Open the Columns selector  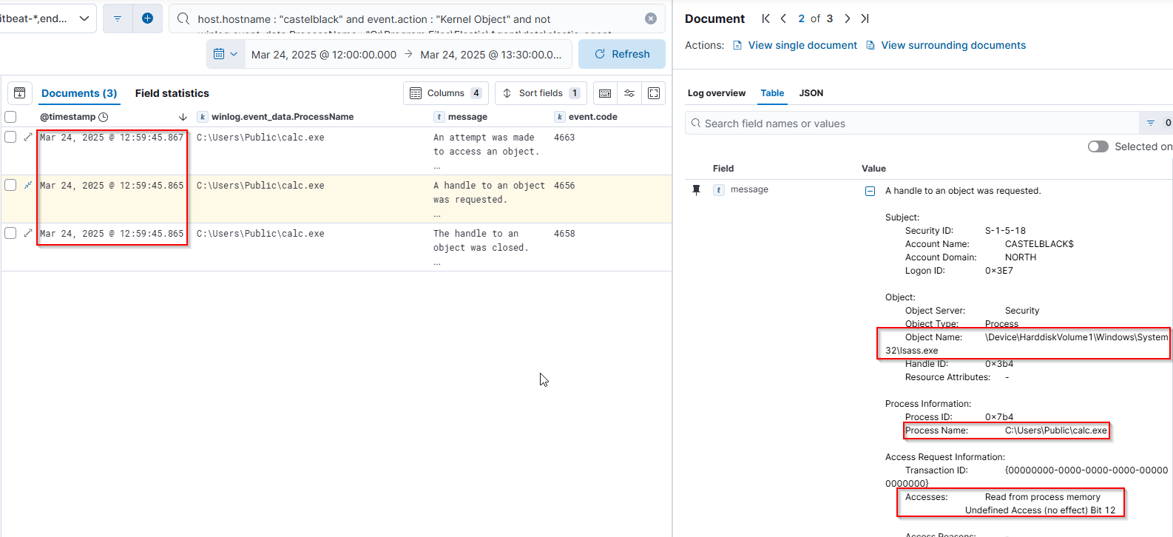pyautogui.click(x=446, y=93)
